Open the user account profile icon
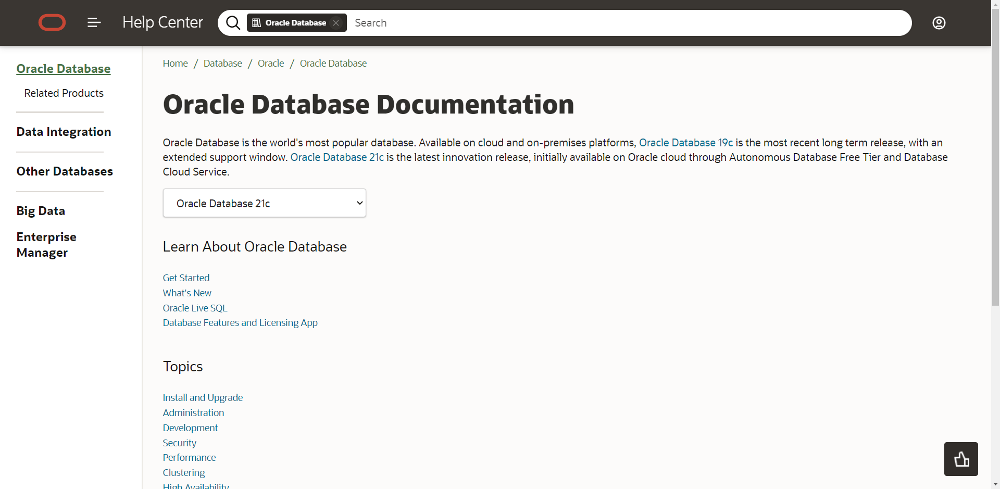The height and width of the screenshot is (489, 1000). click(939, 23)
